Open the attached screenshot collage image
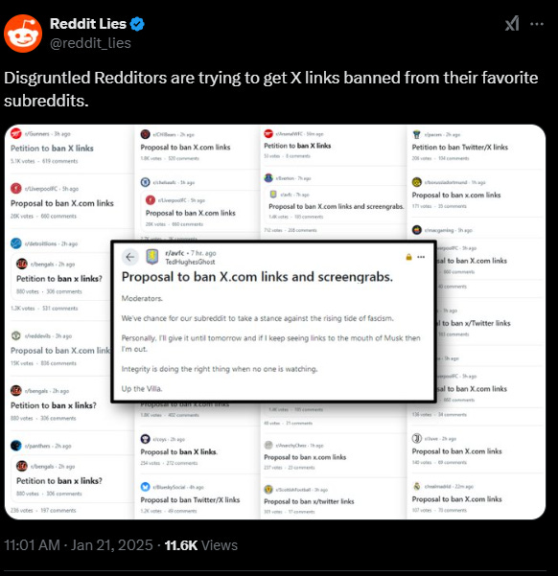Image resolution: width=558 pixels, height=576 pixels. 275,322
